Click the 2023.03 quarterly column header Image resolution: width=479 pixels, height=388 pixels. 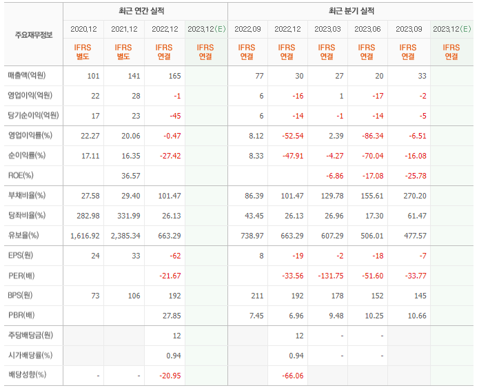pos(327,29)
